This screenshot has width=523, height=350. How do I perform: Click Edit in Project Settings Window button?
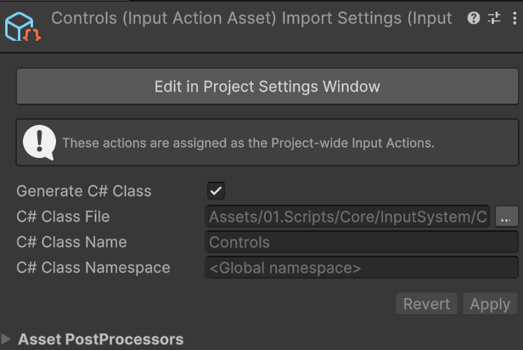[x=267, y=87]
